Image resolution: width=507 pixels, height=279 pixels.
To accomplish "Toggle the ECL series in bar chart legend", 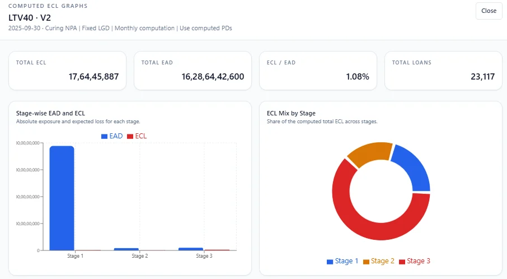I will (x=137, y=136).
